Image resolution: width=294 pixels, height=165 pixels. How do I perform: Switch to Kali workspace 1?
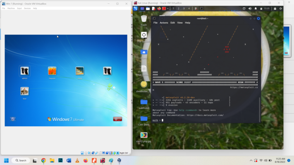pyautogui.click(x=173, y=8)
